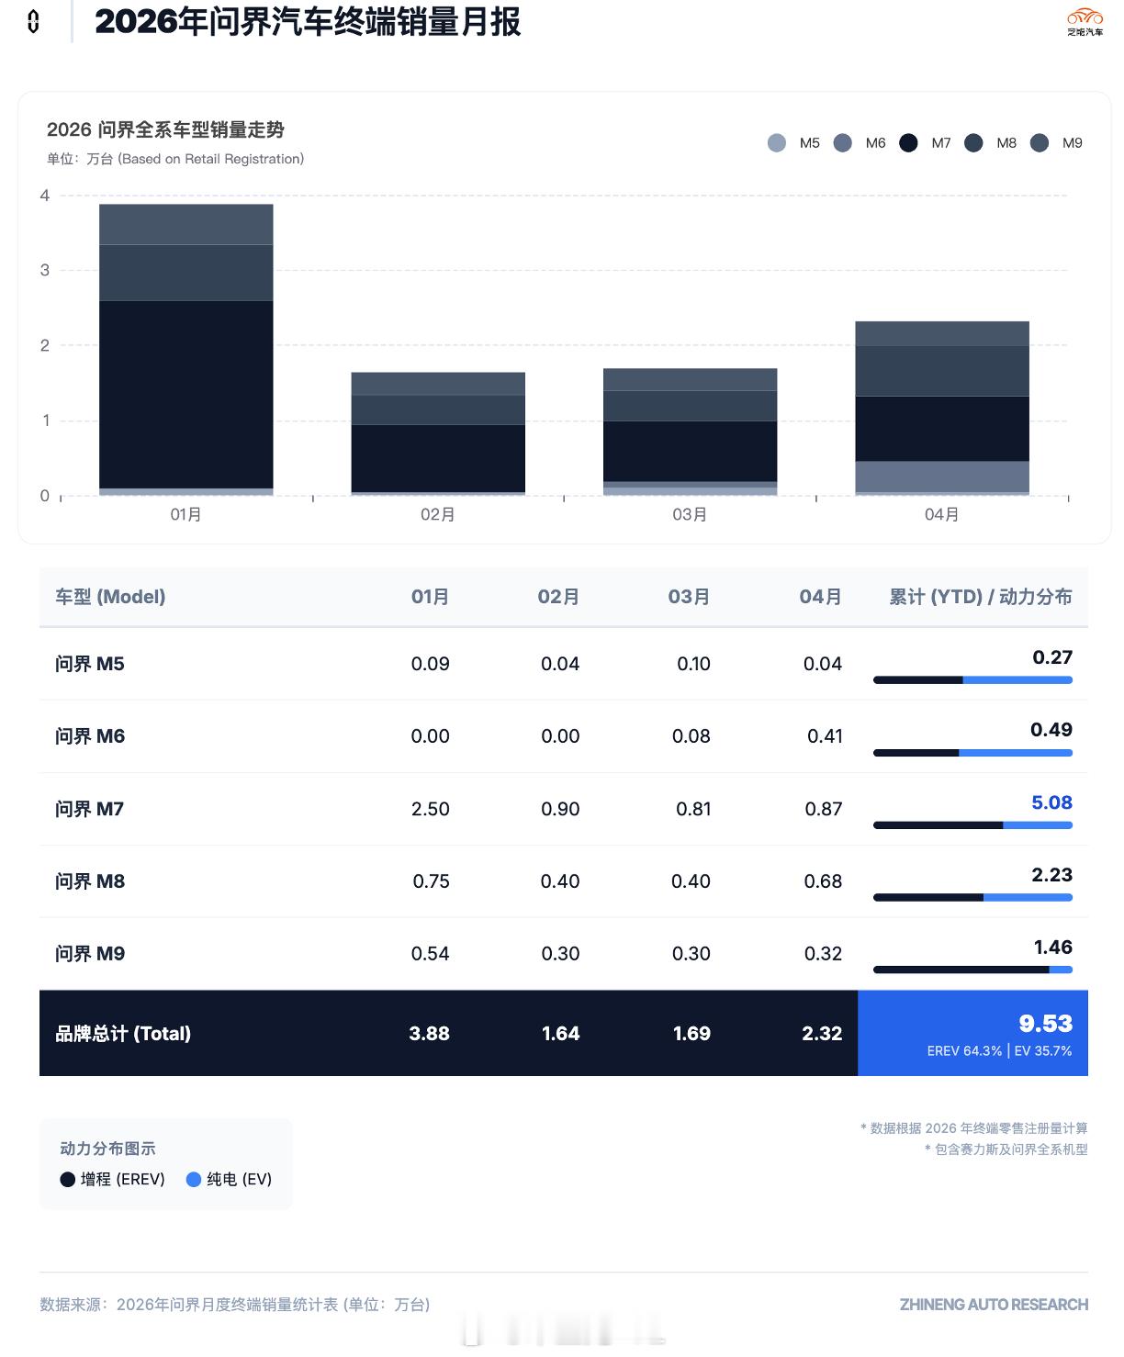The width and height of the screenshot is (1124, 1357).
Task: Click M8 YTD value 2.23
Action: (x=1051, y=875)
